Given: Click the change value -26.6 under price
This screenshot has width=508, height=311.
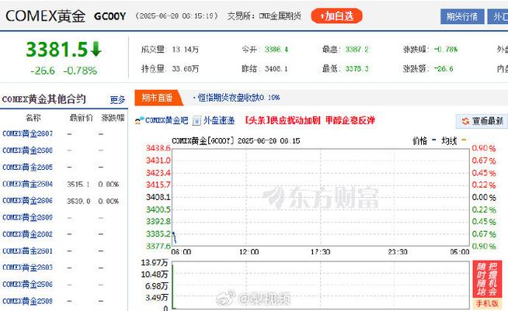Looking at the screenshot, I should pyautogui.click(x=43, y=71).
